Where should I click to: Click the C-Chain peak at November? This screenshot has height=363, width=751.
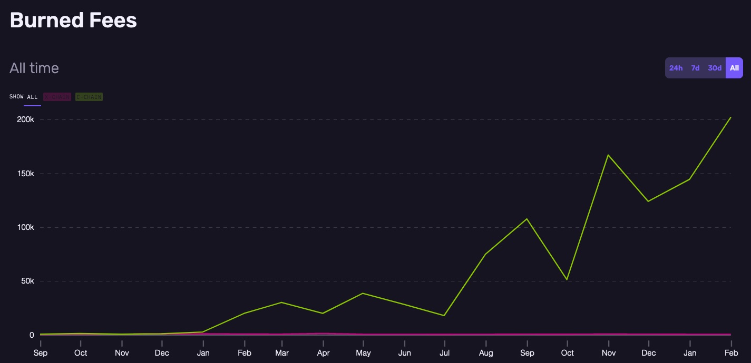click(608, 155)
